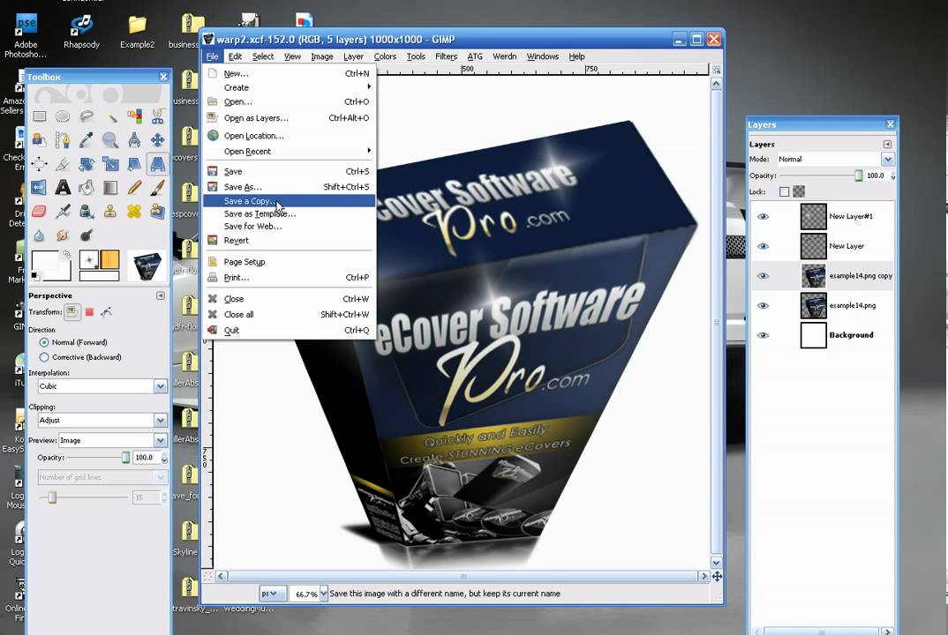The height and width of the screenshot is (635, 948).
Task: Select the Fuzzy Select wand tool
Action: [x=110, y=116]
